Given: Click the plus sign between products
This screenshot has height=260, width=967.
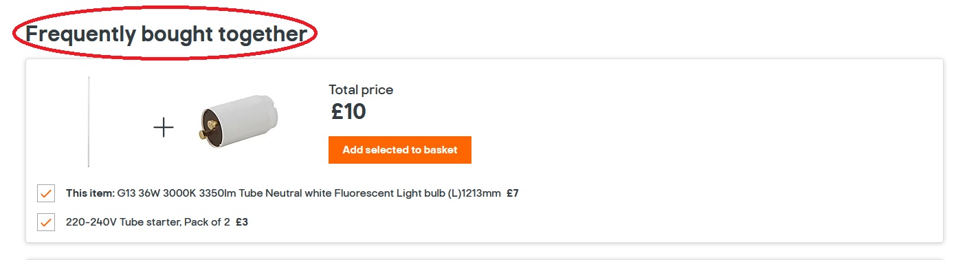Looking at the screenshot, I should (164, 128).
